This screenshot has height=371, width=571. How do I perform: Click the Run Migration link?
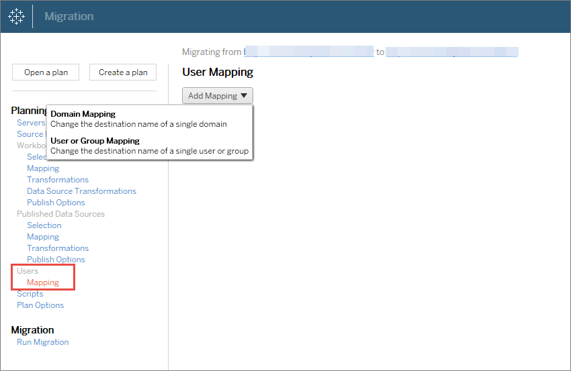[x=42, y=342]
